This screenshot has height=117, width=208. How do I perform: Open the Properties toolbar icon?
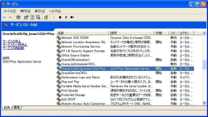point(26,17)
